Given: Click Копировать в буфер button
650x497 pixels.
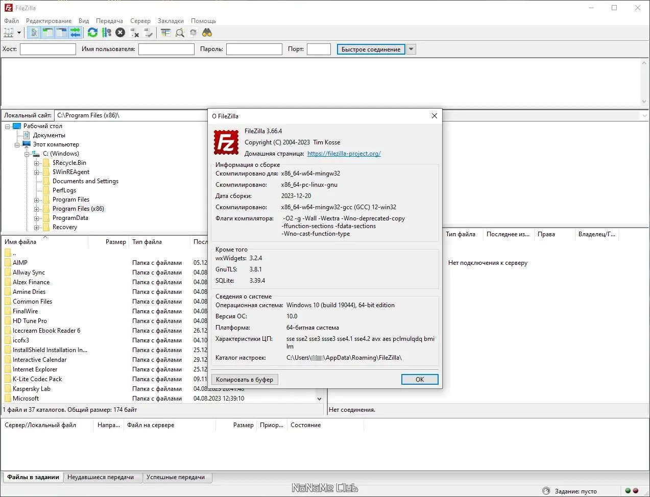Looking at the screenshot, I should [x=245, y=380].
